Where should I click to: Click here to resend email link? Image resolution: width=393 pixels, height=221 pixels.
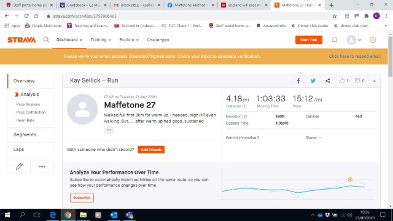point(354,56)
